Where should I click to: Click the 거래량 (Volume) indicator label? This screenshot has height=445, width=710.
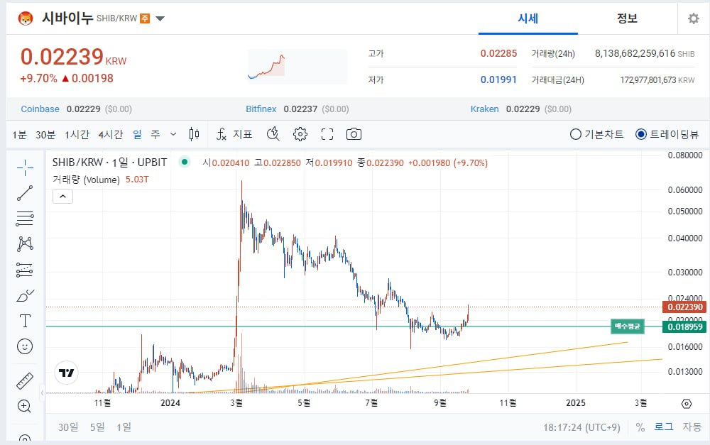pyautogui.click(x=86, y=180)
